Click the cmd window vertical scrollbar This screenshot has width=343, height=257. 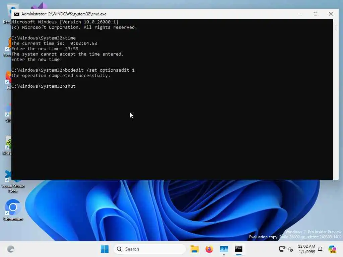pyautogui.click(x=336, y=99)
